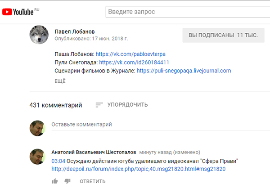Like the comment with thumbs up
This screenshot has height=189, width=270.
click(55, 181)
